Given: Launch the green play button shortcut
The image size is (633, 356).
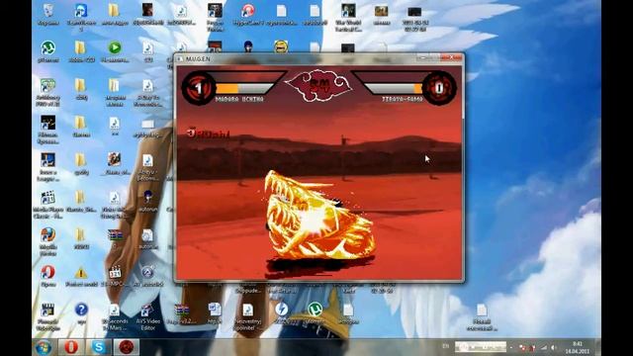Looking at the screenshot, I should (115, 47).
